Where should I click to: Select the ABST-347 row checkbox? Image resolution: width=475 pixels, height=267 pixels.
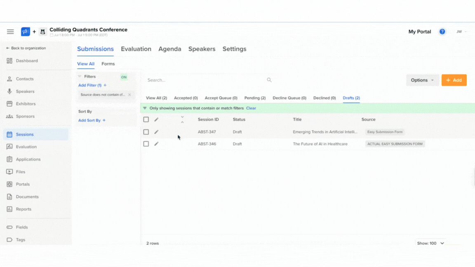pyautogui.click(x=146, y=132)
